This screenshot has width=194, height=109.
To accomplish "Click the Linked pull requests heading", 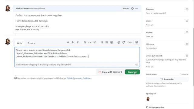I will pos(154,56).
